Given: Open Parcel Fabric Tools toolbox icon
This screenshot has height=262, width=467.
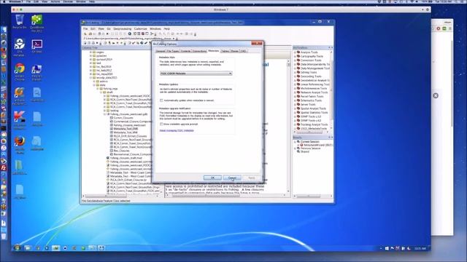Looking at the screenshot, I should tap(298, 97).
